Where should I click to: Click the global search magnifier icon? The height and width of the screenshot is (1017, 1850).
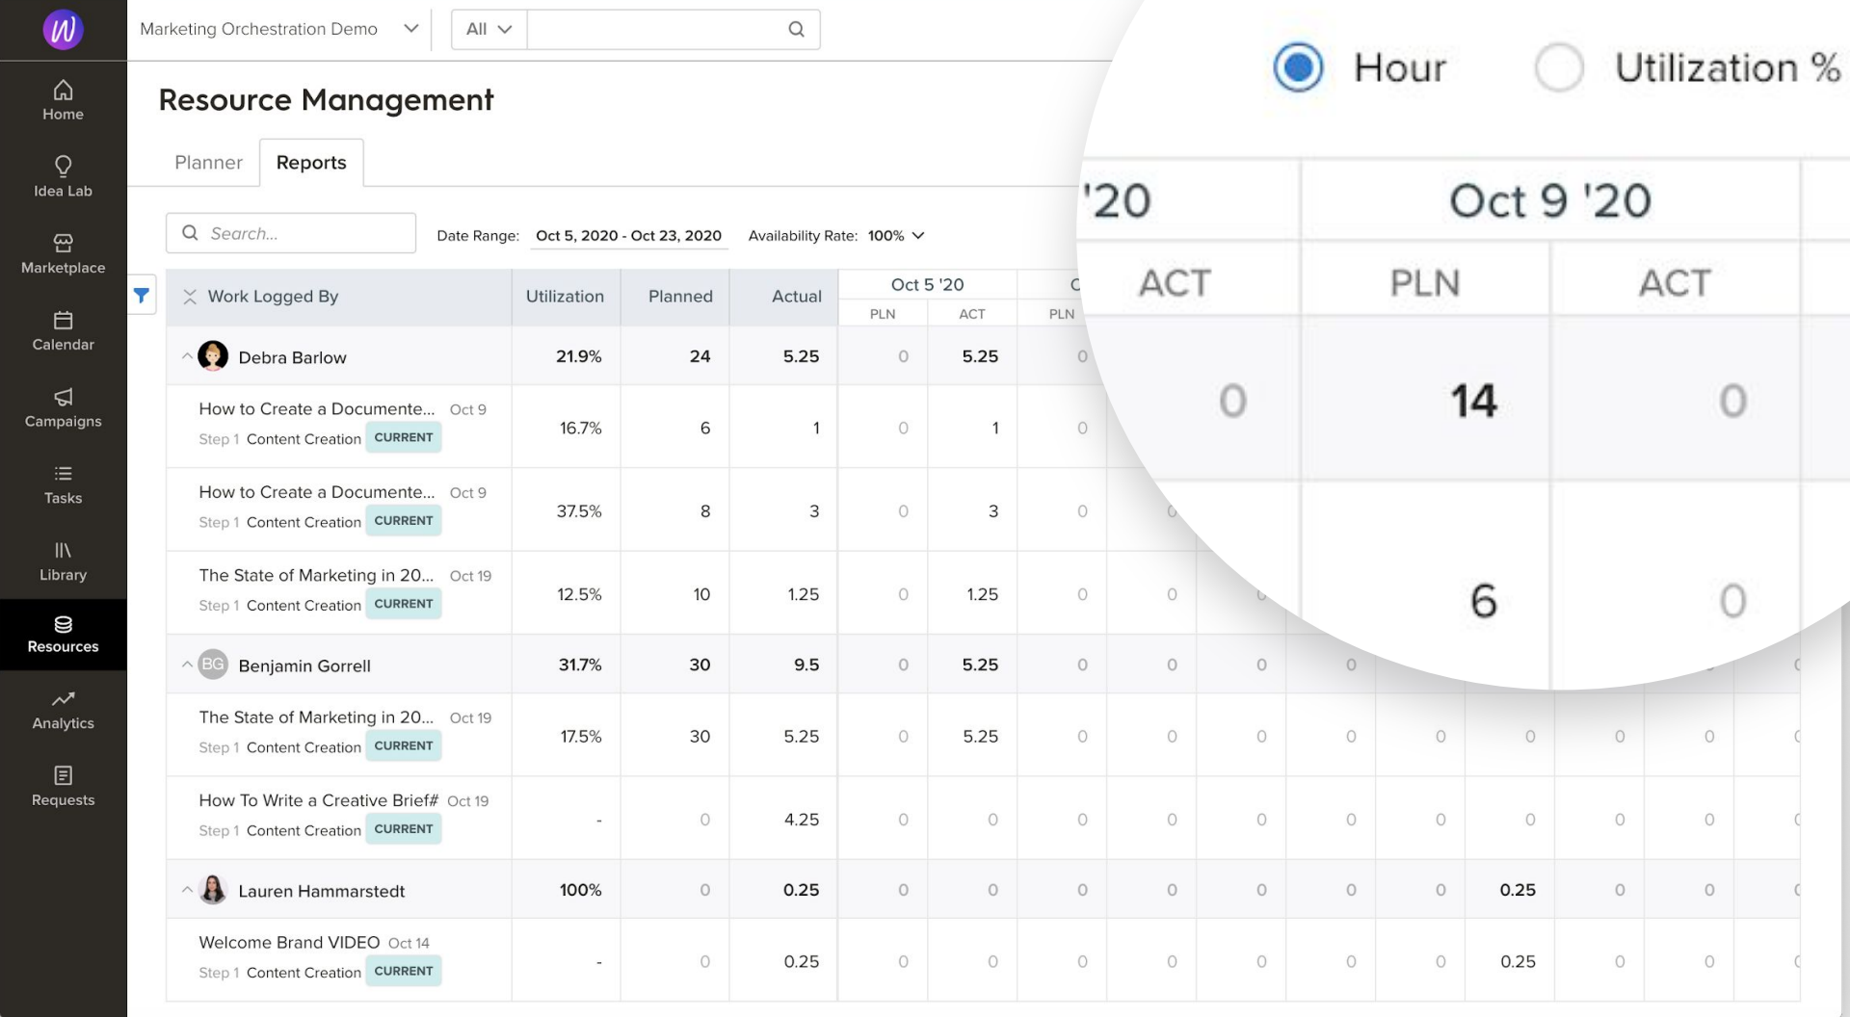point(796,29)
